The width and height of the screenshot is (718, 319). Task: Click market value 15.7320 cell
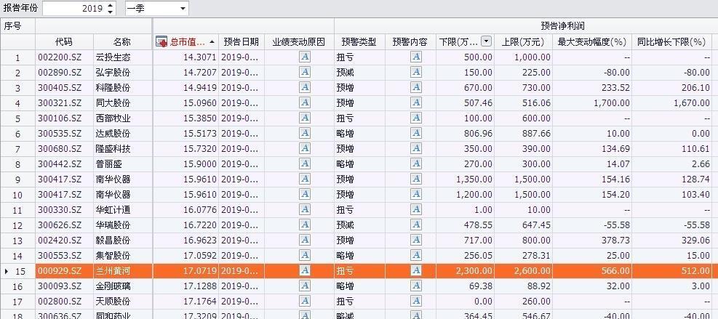click(186, 149)
